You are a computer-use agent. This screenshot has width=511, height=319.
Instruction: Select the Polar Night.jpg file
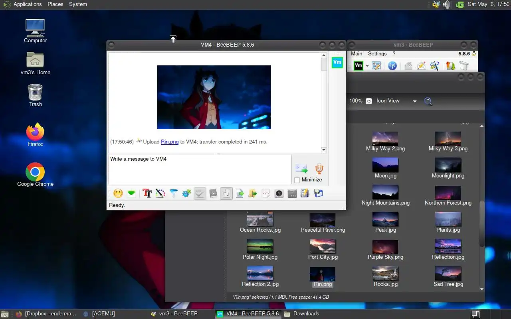(260, 250)
